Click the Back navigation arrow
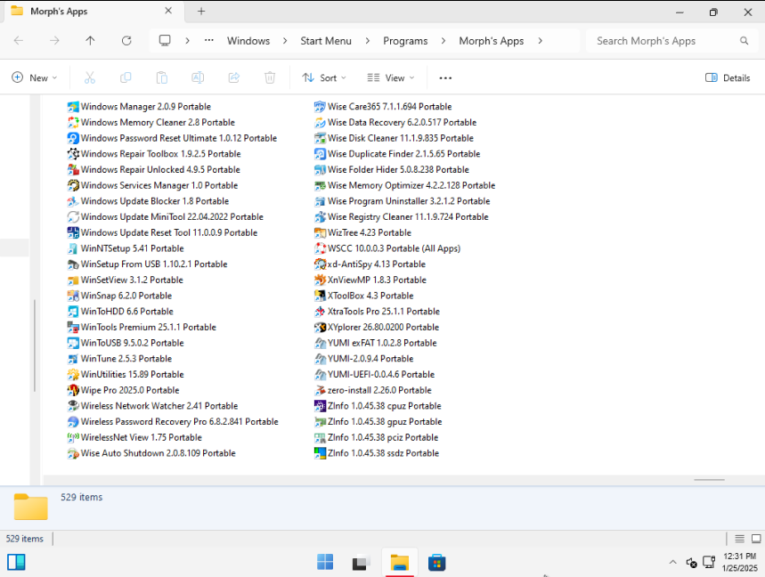The image size is (765, 577). 19,41
